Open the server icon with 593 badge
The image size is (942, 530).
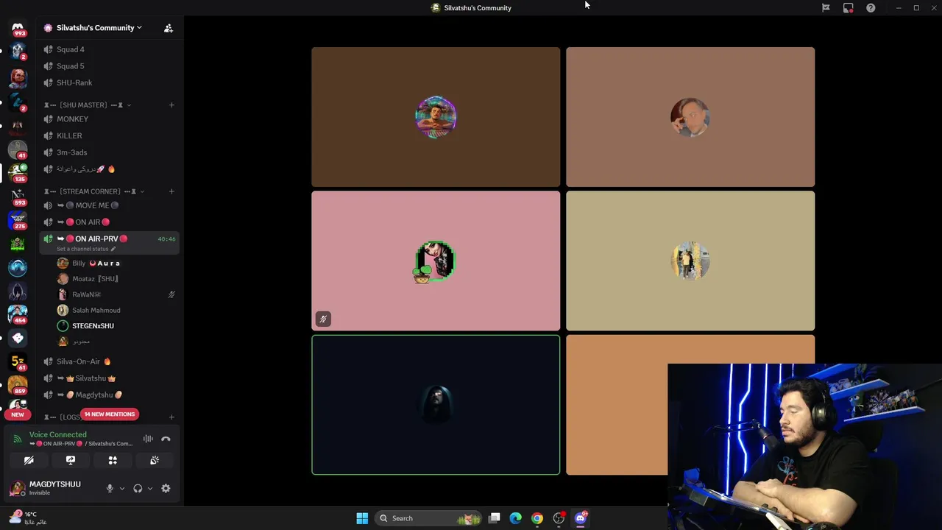[18, 197]
